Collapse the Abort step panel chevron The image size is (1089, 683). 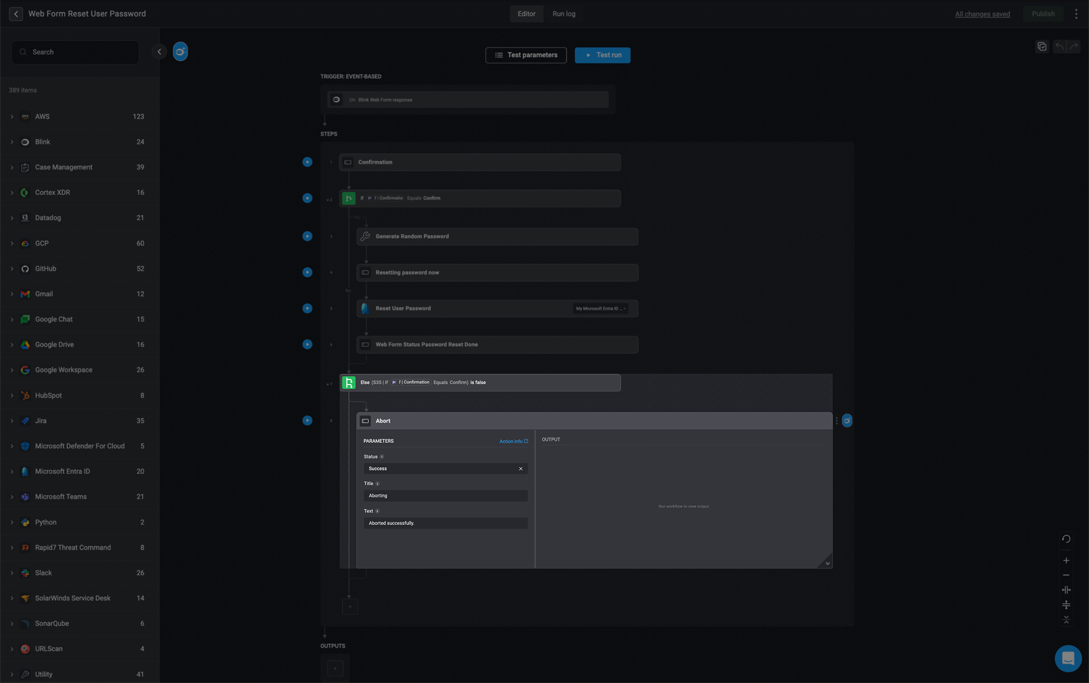[827, 563]
